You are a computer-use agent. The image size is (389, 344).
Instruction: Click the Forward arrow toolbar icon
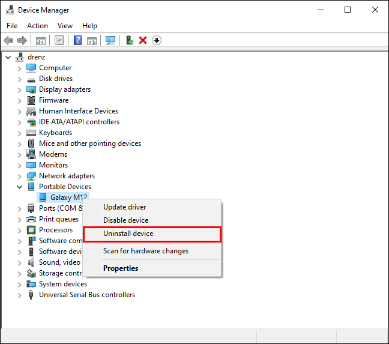[22, 40]
